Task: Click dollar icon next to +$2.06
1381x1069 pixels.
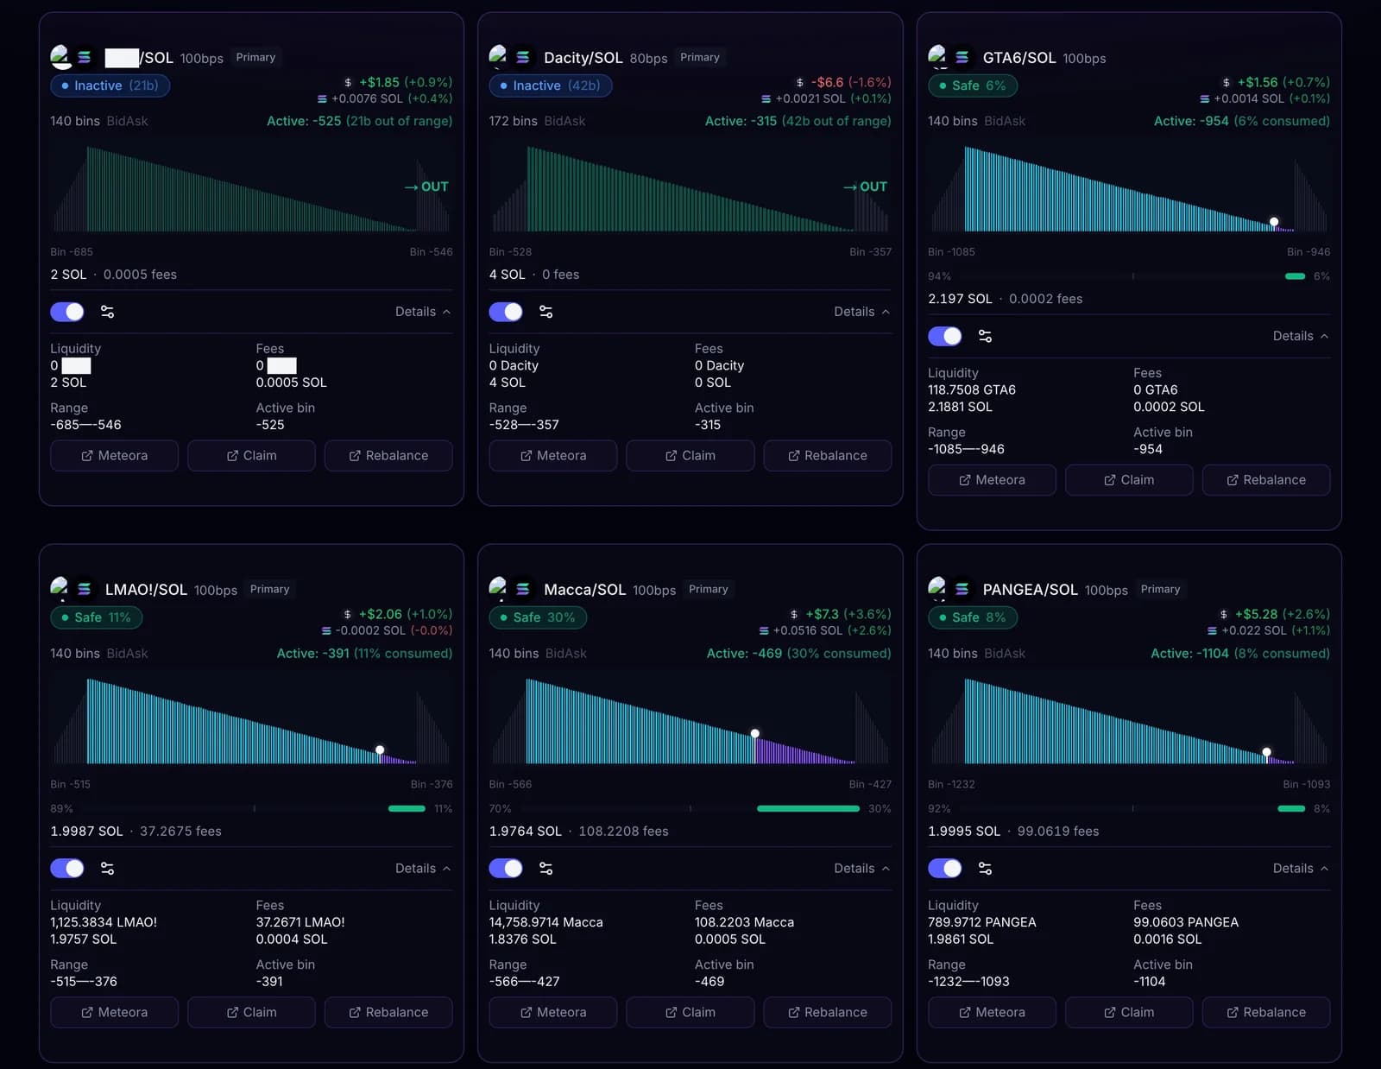Action: coord(348,615)
